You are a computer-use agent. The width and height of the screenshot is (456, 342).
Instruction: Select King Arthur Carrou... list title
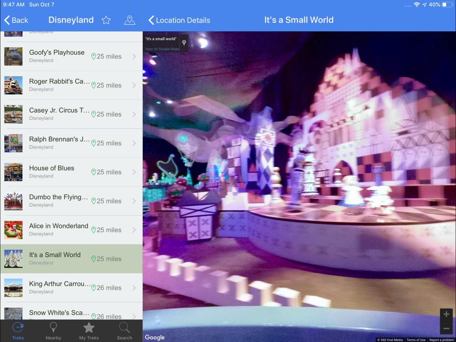click(60, 284)
